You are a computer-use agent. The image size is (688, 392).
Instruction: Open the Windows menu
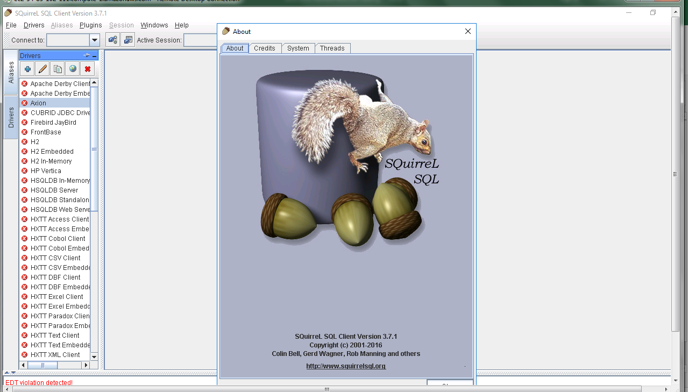point(154,25)
